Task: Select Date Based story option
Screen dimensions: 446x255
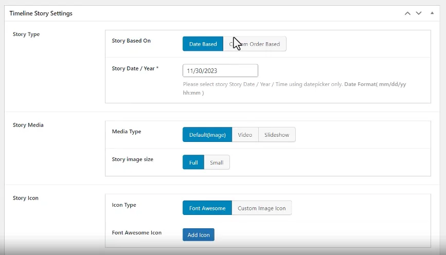Action: (x=203, y=44)
